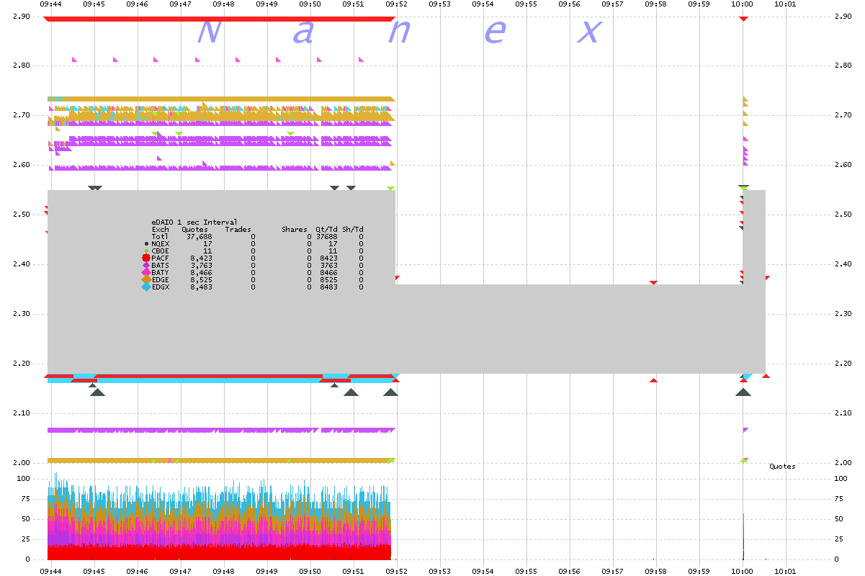The image size is (865, 576).
Task: Click the BATS quotes value '3,763'
Action: pyautogui.click(x=202, y=265)
